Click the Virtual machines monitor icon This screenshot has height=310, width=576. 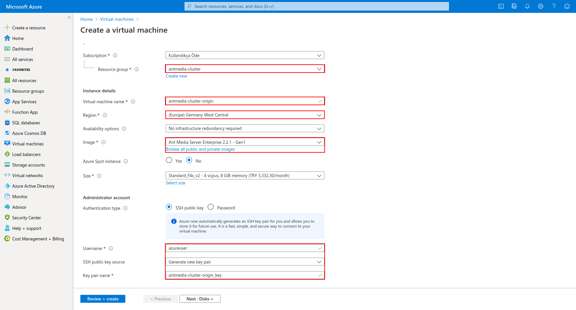[7, 144]
